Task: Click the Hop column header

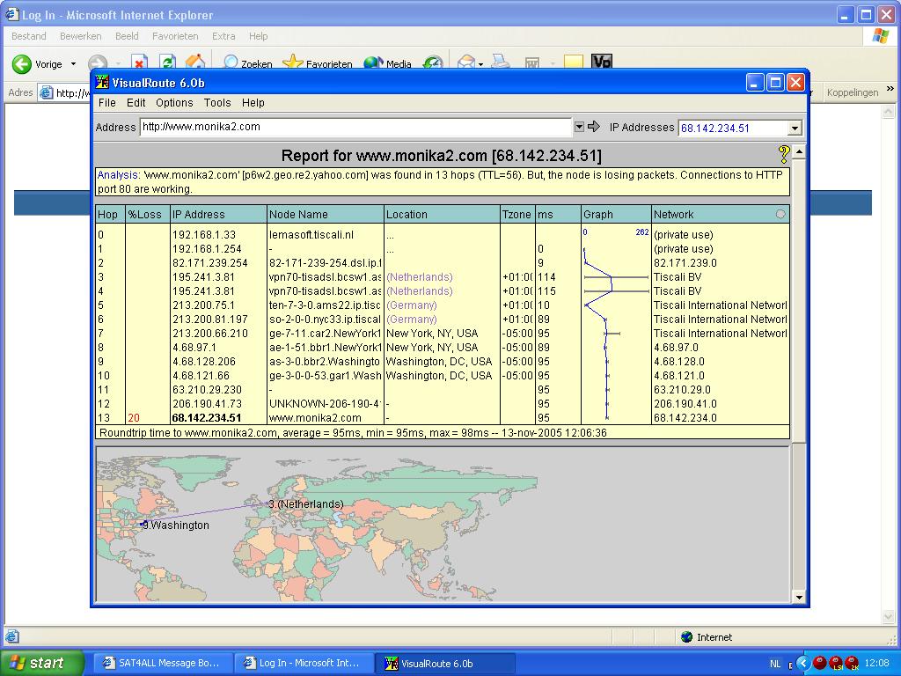Action: click(110, 215)
